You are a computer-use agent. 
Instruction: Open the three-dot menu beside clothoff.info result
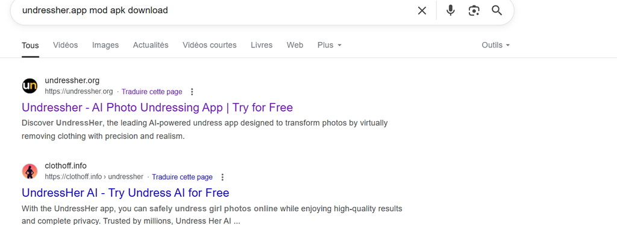click(222, 177)
